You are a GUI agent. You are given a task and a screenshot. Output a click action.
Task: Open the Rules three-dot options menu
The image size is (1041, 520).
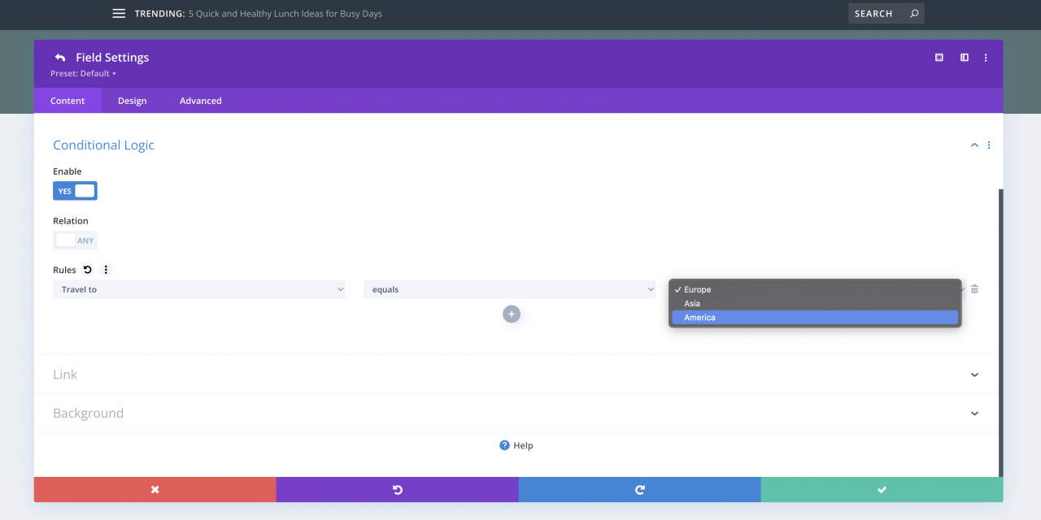pyautogui.click(x=105, y=270)
